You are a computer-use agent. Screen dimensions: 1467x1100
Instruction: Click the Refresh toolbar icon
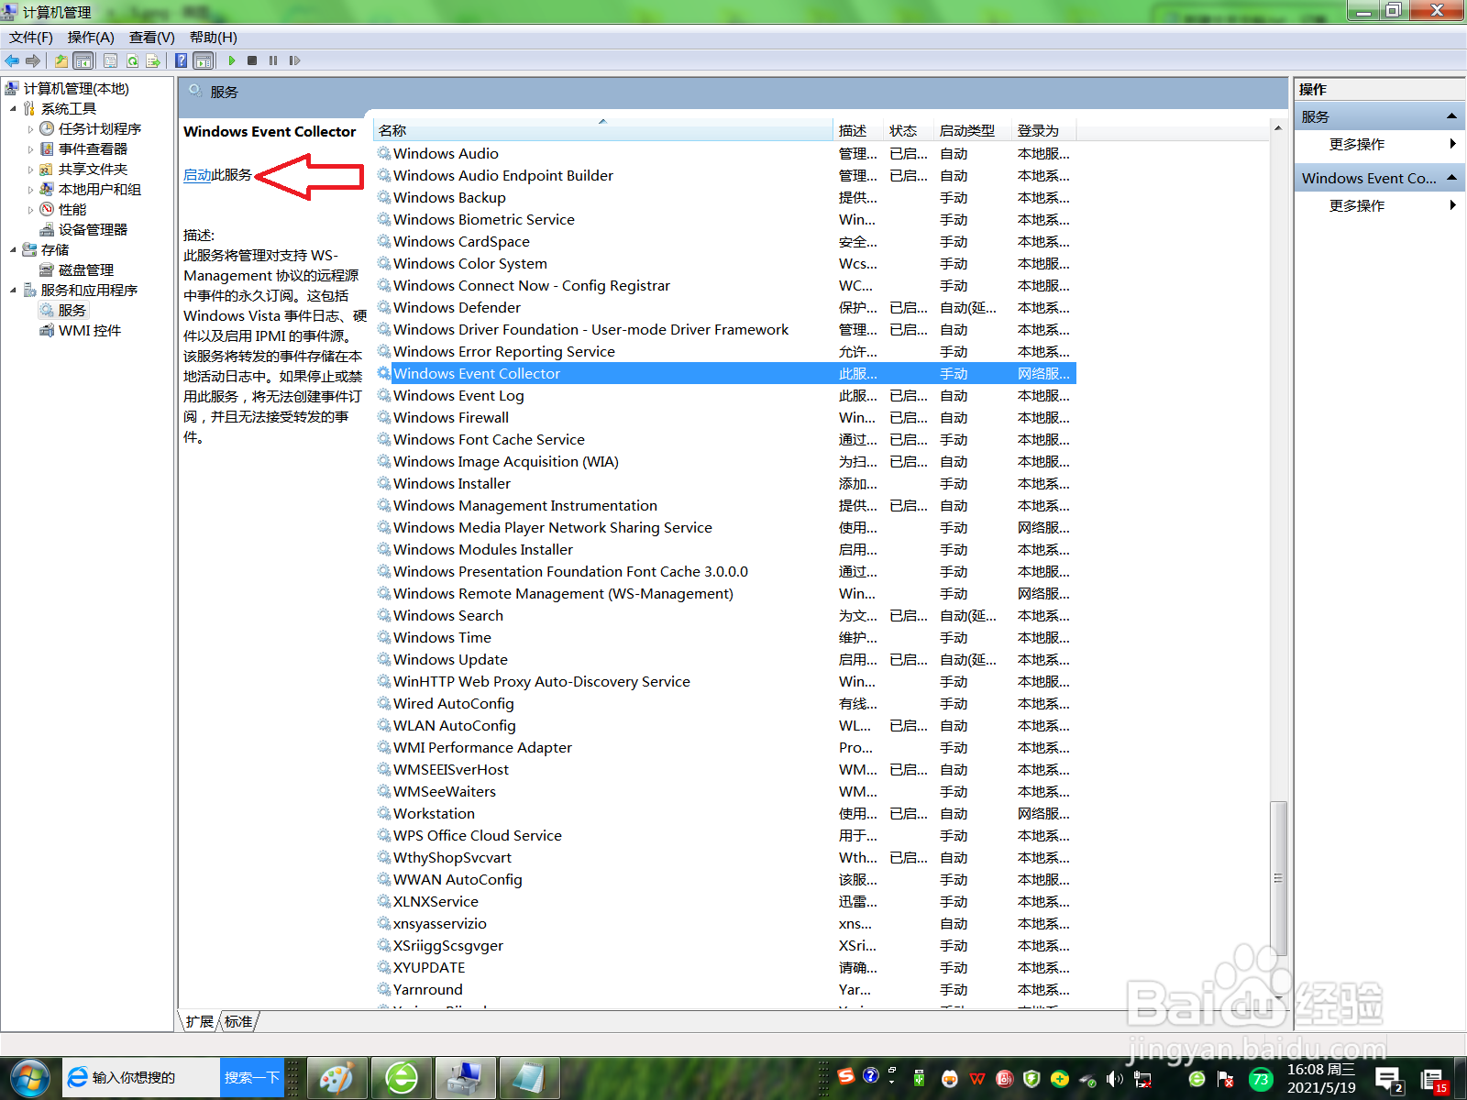(x=132, y=60)
